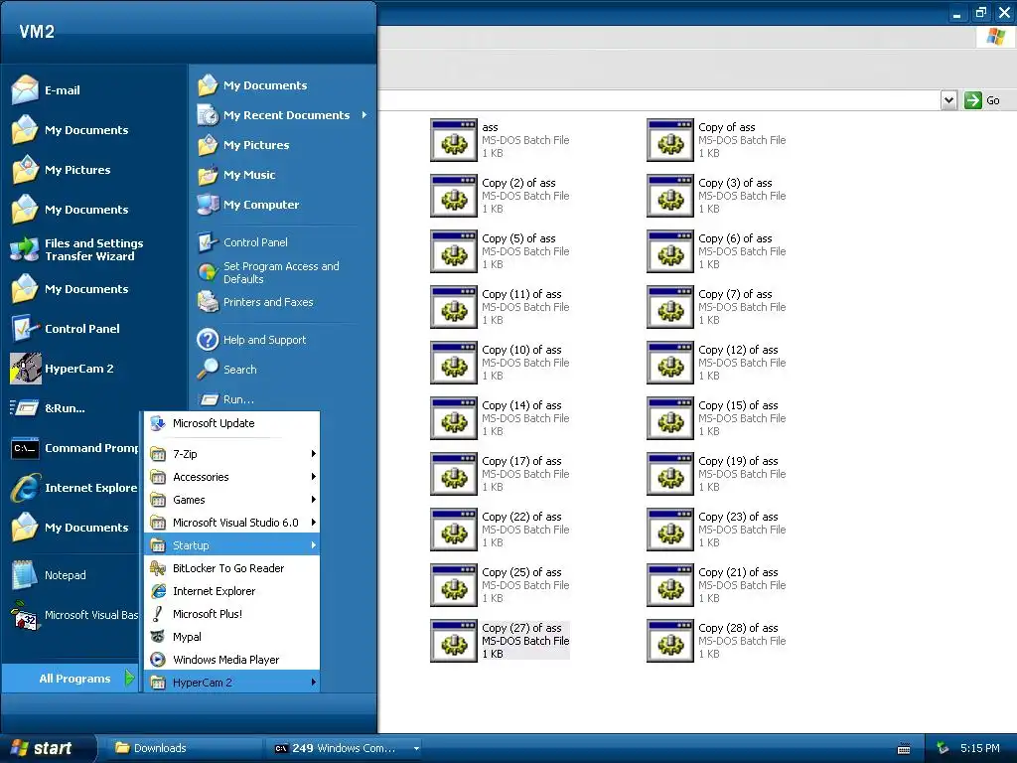Select Copy (11) of ass batch file

pos(500,307)
